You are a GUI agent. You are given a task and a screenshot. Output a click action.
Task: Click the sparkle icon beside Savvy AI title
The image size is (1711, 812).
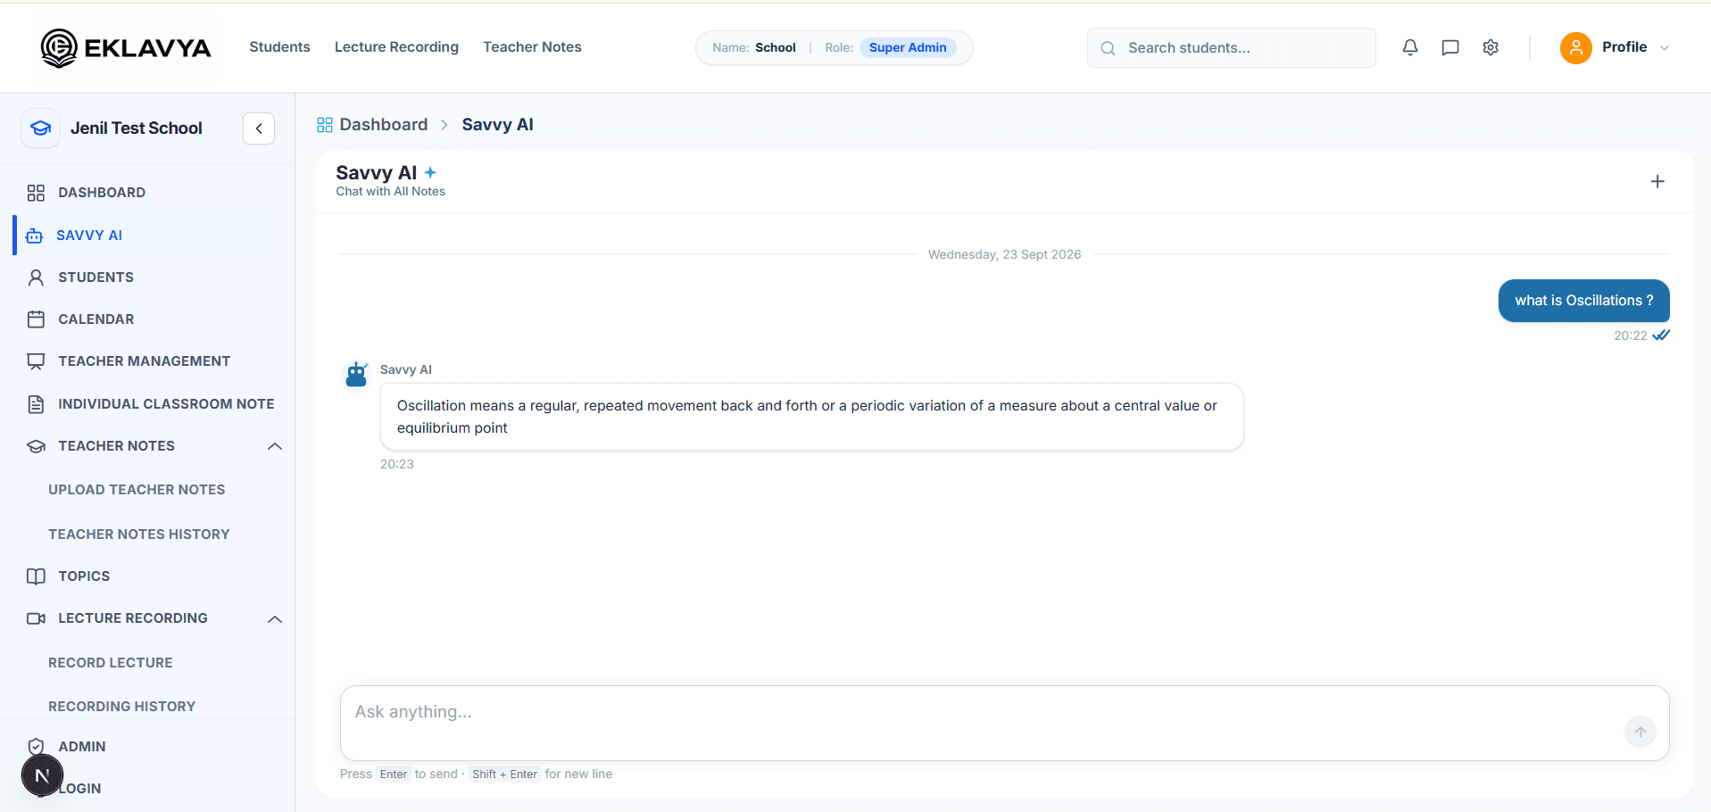pos(430,172)
